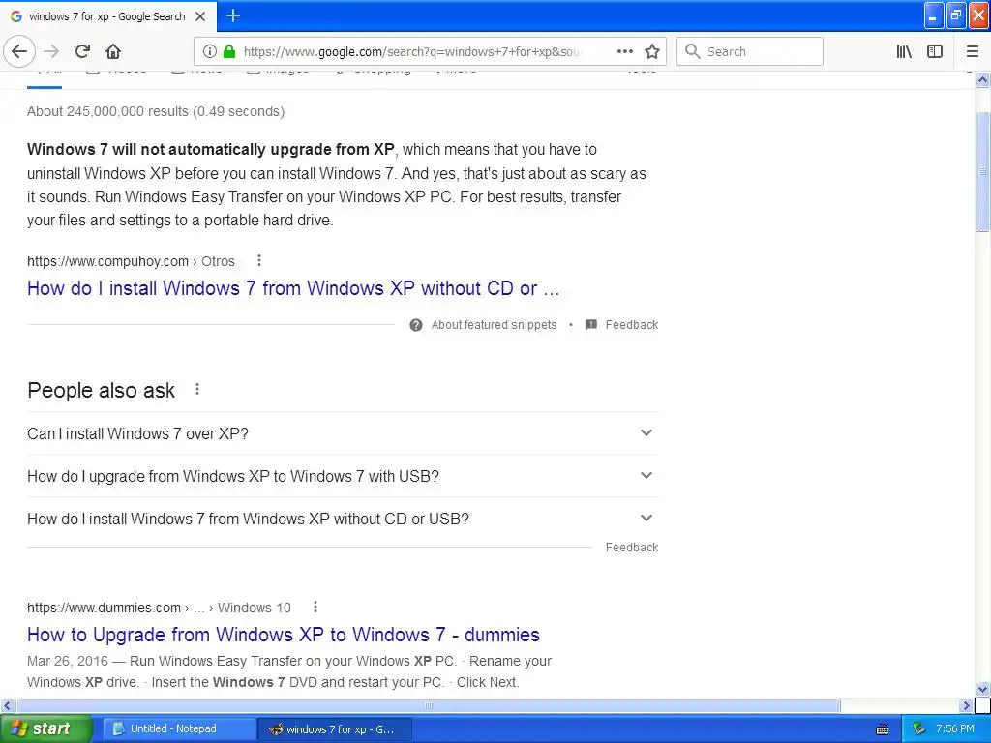The image size is (991, 743).
Task: Show site information icon in address bar
Action: tap(210, 51)
